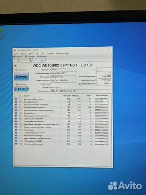The image size is (146, 195).
Task: Click status icon for attribute 0B row
Action: pos(16,119)
